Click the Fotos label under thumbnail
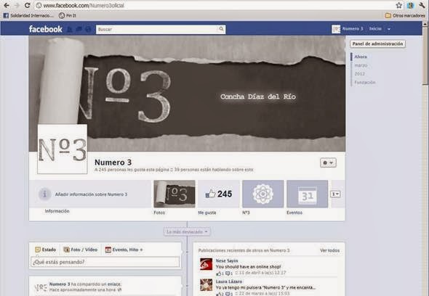Viewport: 429px width, 296px height. click(159, 213)
